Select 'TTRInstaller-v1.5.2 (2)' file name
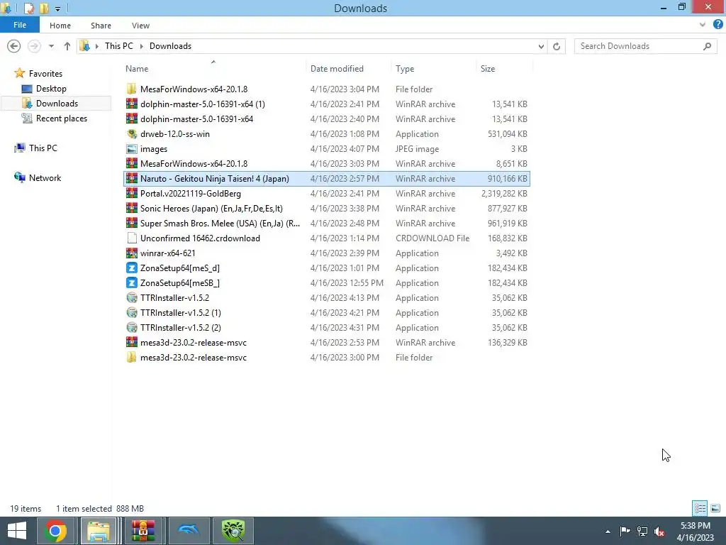The height and width of the screenshot is (545, 726). pos(181,328)
